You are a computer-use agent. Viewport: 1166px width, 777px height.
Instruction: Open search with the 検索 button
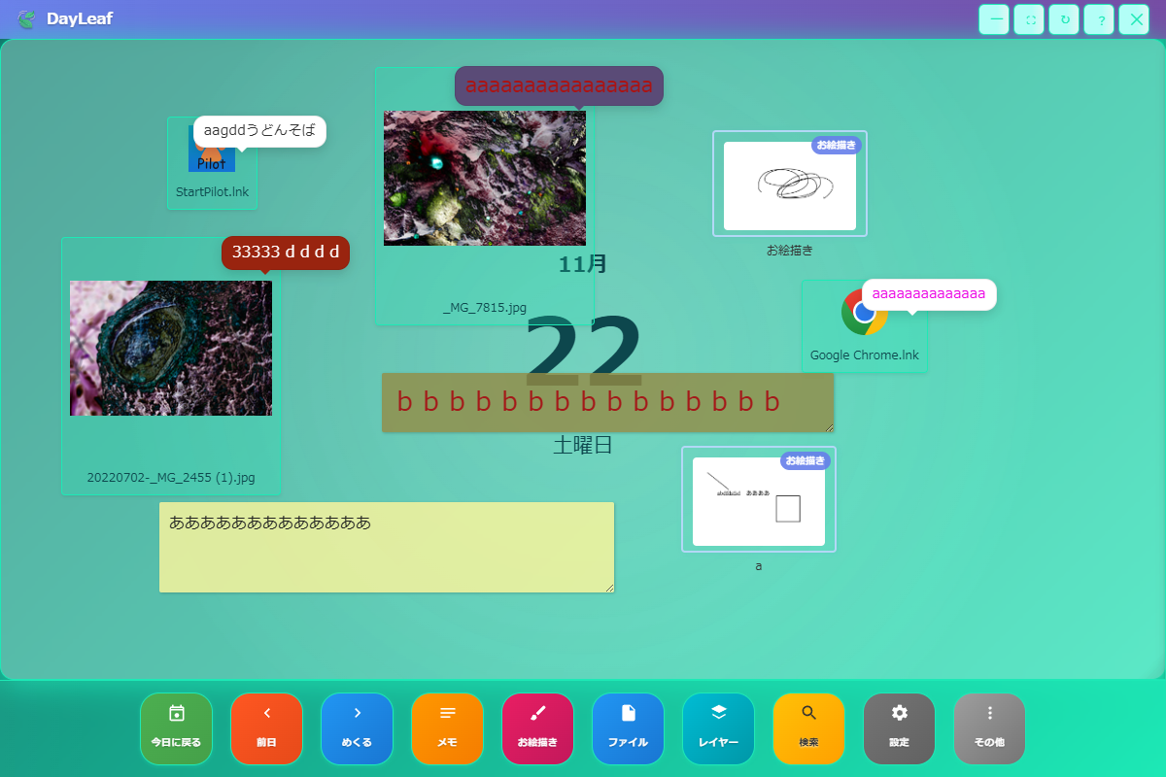808,728
